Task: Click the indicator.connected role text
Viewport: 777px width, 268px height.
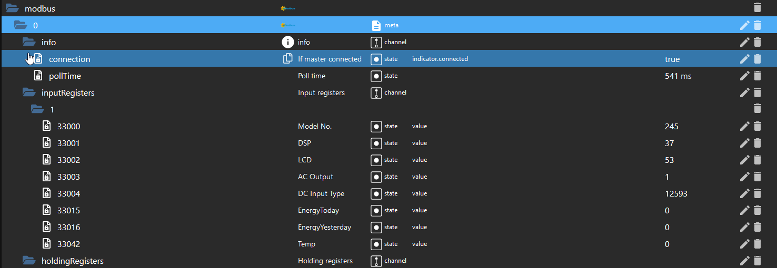Action: [x=440, y=59]
